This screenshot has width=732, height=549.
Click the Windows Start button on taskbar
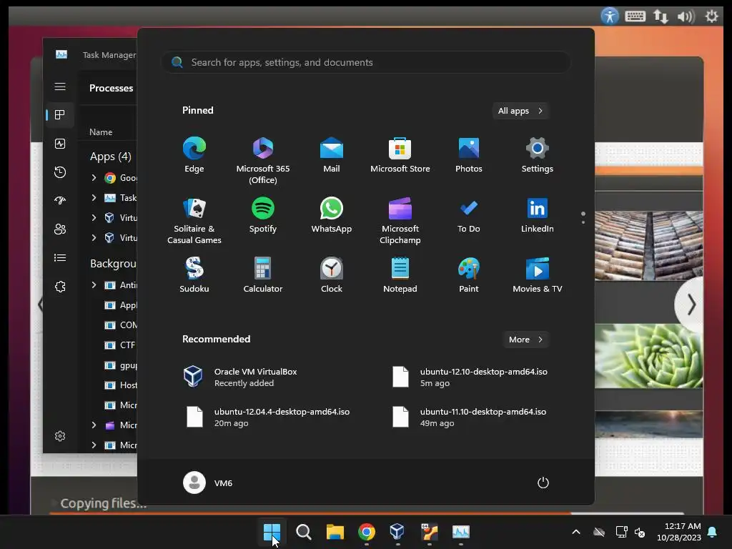(x=272, y=532)
